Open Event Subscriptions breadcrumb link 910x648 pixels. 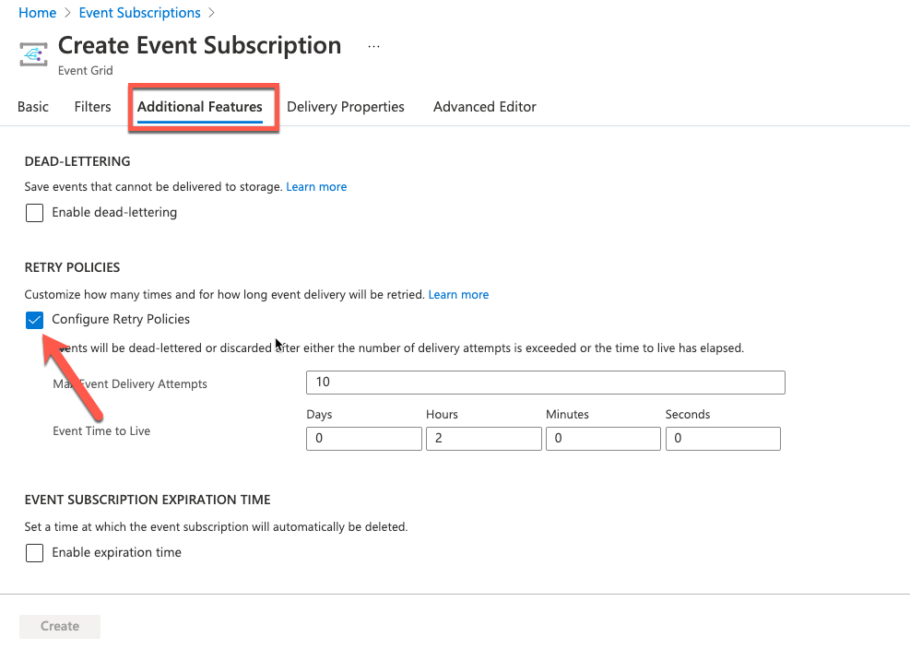(x=140, y=13)
